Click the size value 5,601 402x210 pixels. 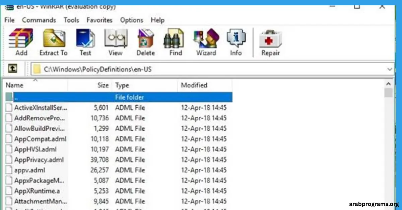(101, 108)
